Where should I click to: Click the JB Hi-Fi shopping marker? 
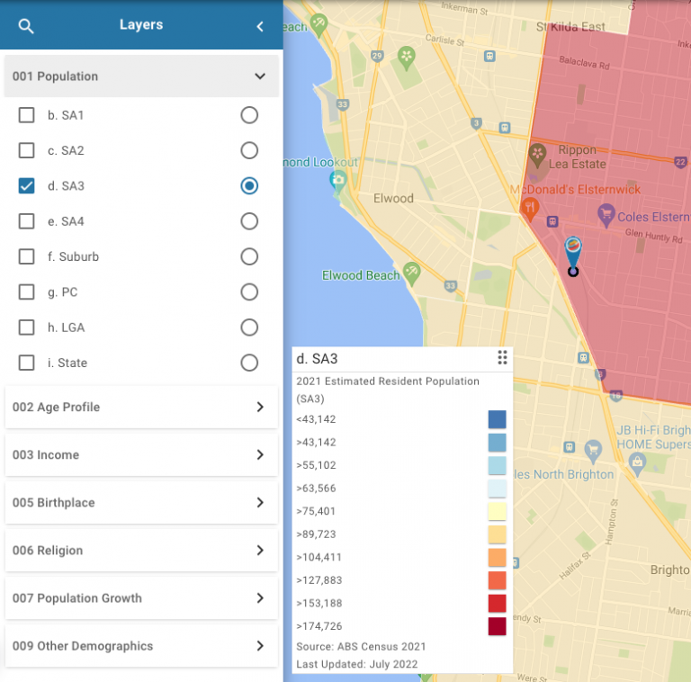coord(592,448)
